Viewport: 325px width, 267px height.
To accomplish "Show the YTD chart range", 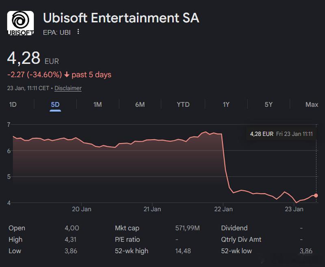I will coord(183,104).
